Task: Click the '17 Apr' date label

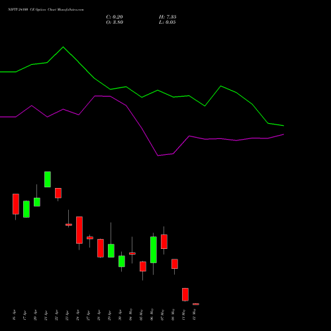Action: coord(25,315)
